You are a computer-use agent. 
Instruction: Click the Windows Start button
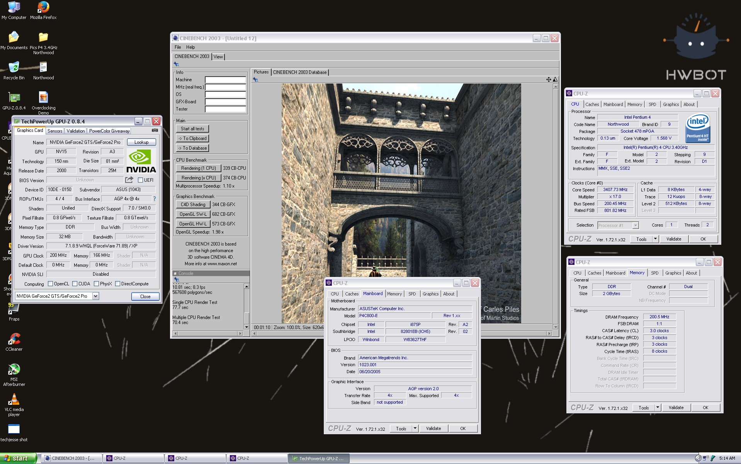(x=18, y=458)
